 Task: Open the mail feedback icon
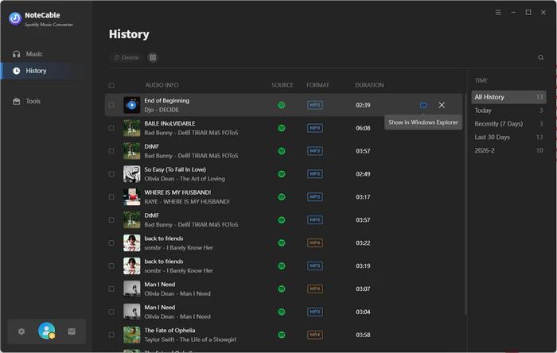[72, 332]
